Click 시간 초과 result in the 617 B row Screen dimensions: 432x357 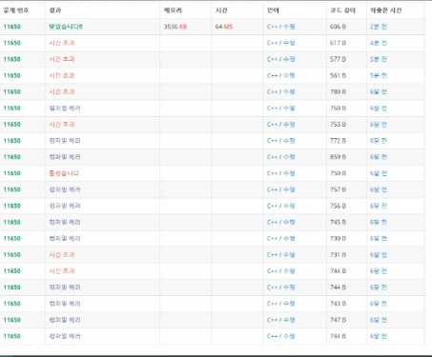point(62,43)
